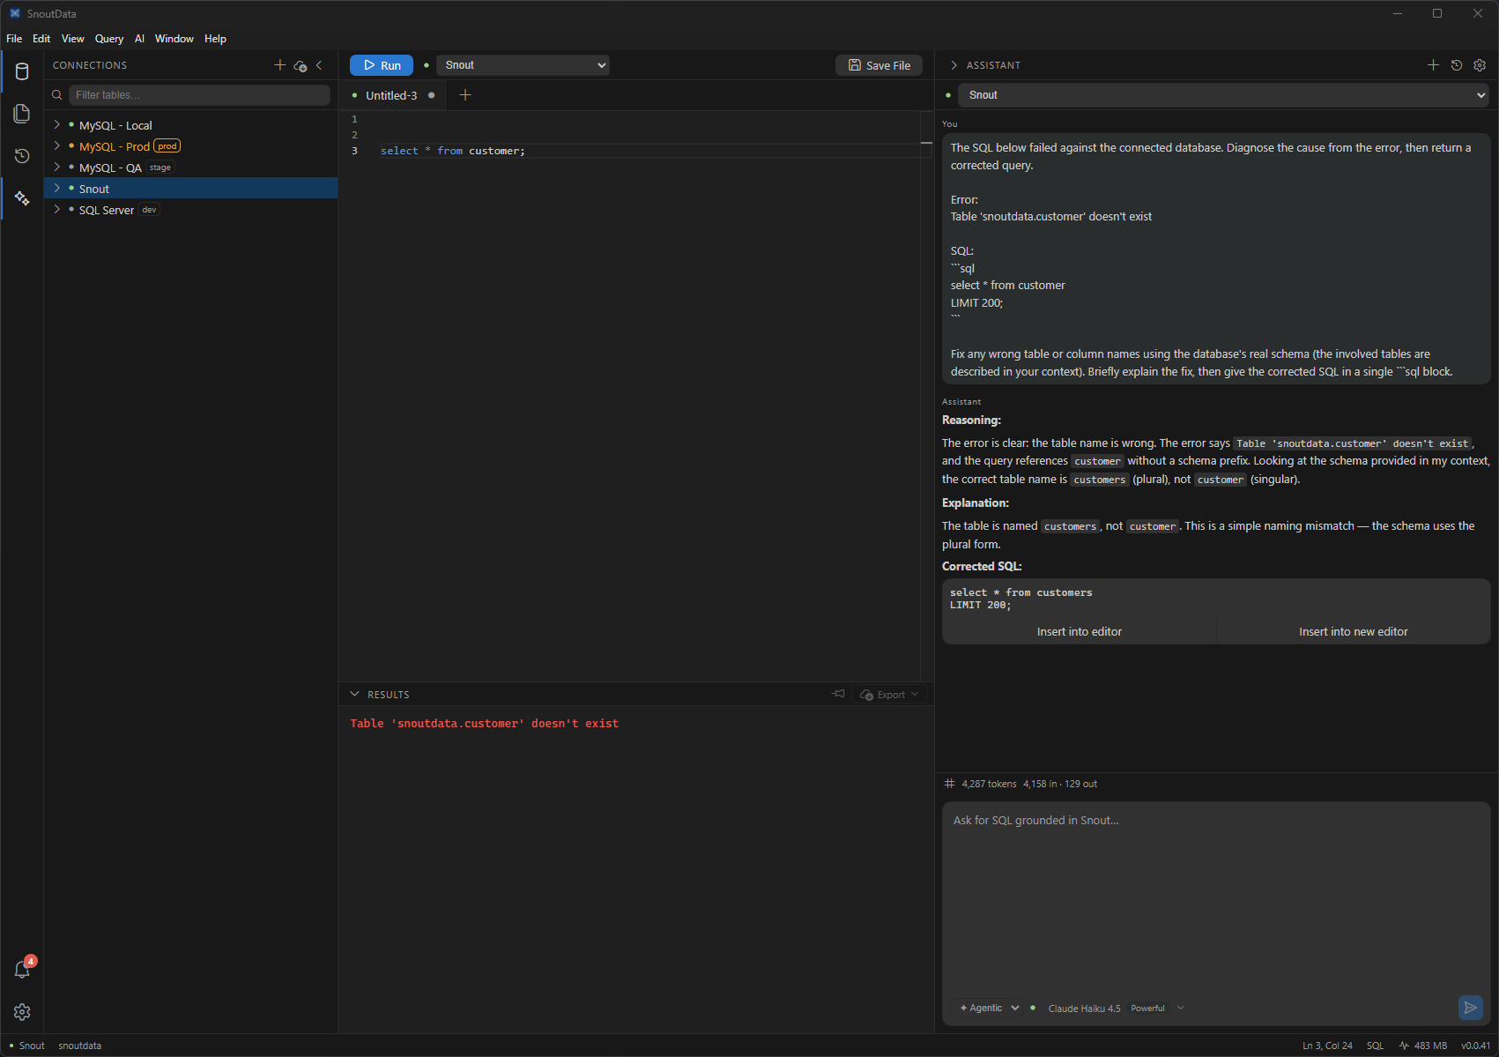Open the AI assistant sparkle sidebar icon
The height and width of the screenshot is (1057, 1499).
point(22,198)
